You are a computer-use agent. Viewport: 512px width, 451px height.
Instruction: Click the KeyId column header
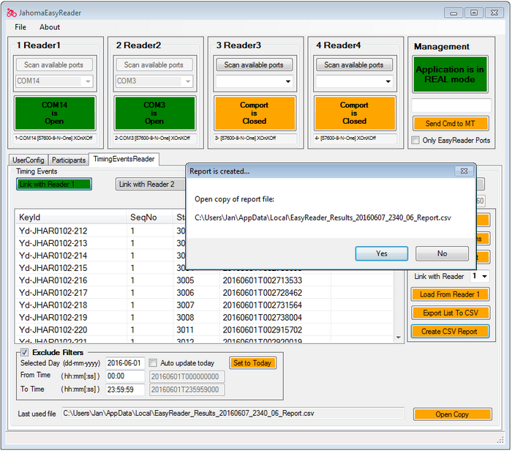[x=71, y=217]
